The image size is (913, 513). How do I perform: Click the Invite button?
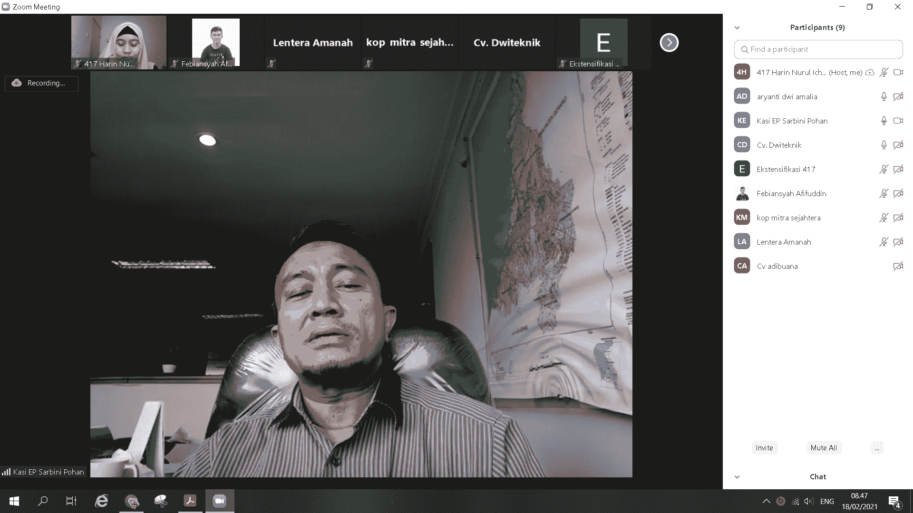pos(764,447)
